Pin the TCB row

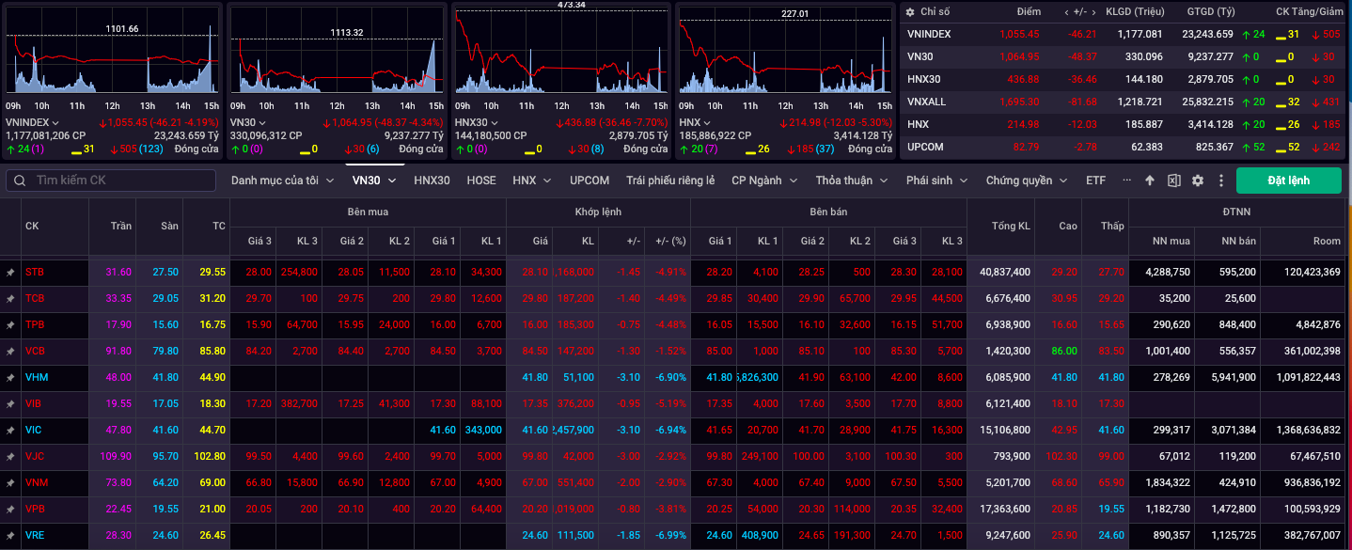[10, 298]
